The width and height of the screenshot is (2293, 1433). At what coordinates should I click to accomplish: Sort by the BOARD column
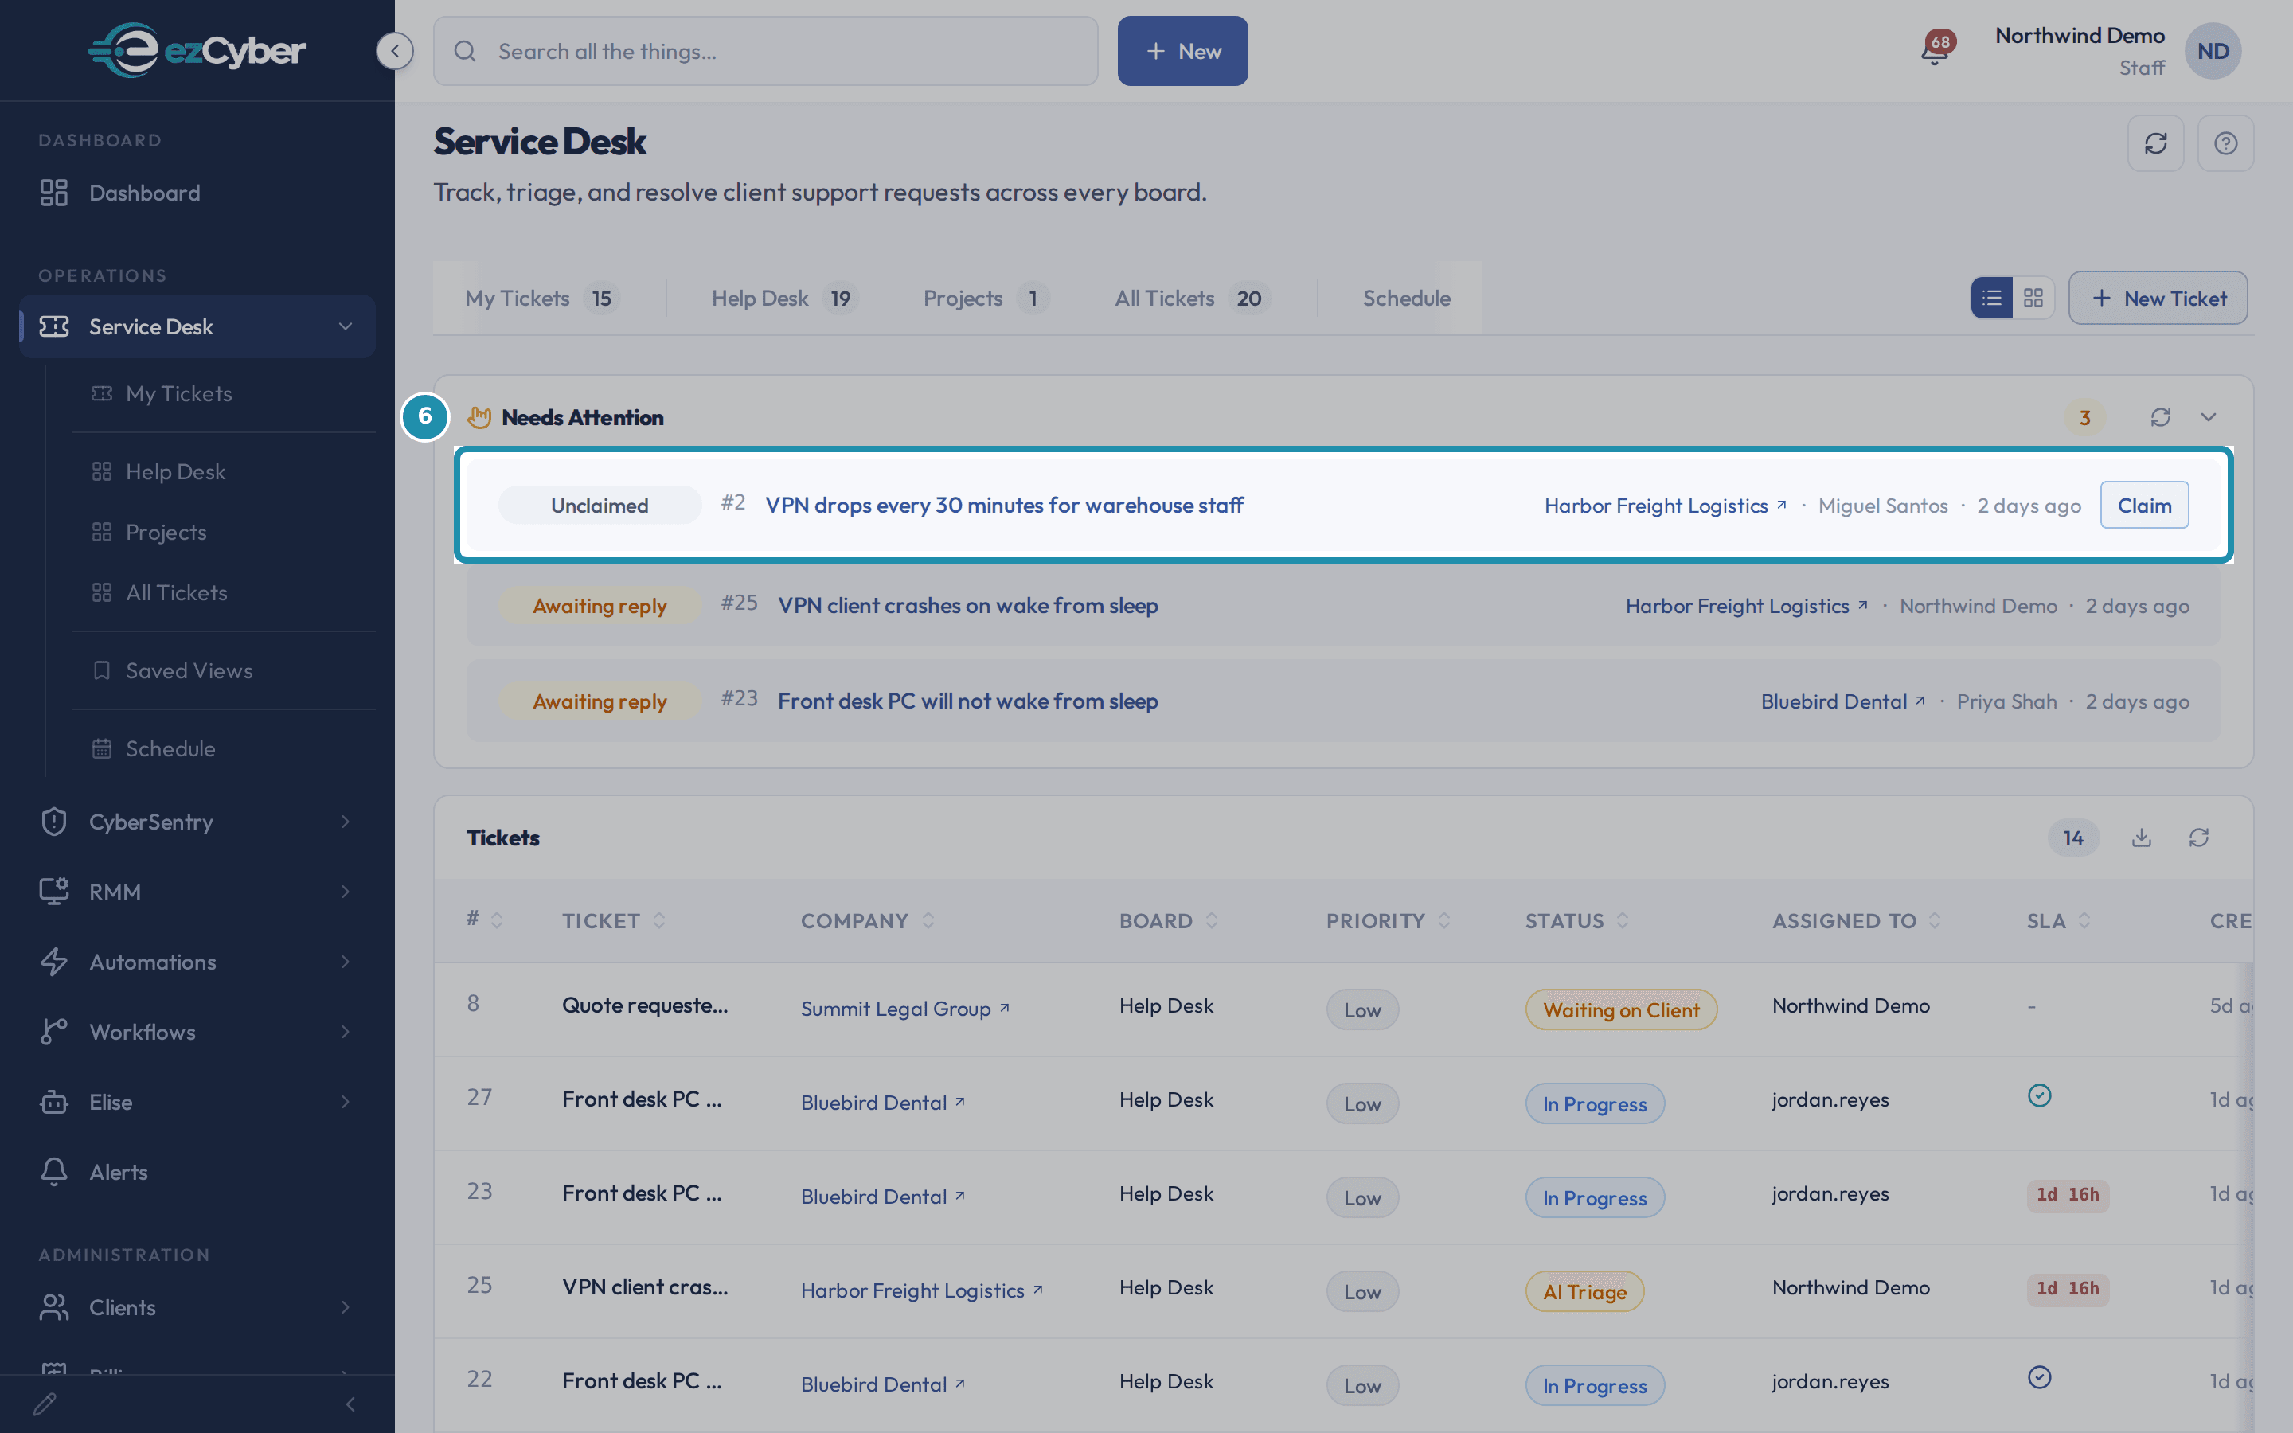(x=1168, y=921)
